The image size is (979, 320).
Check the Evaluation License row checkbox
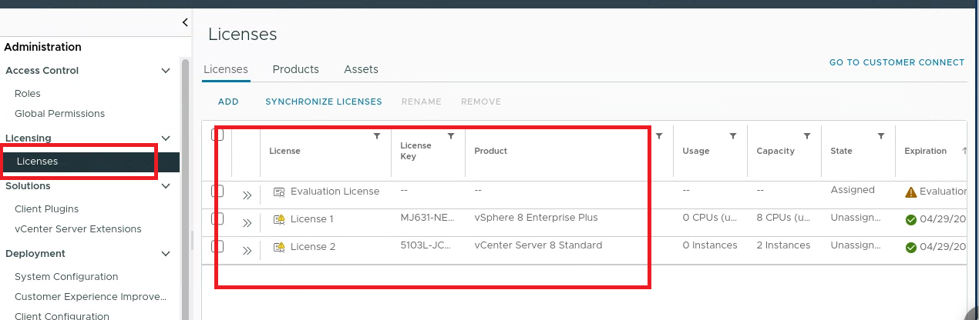click(217, 191)
